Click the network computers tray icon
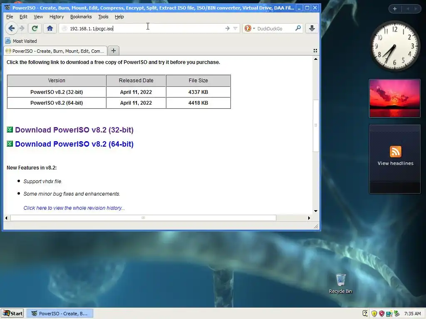Screen dimensions: 426x319 pos(389,314)
